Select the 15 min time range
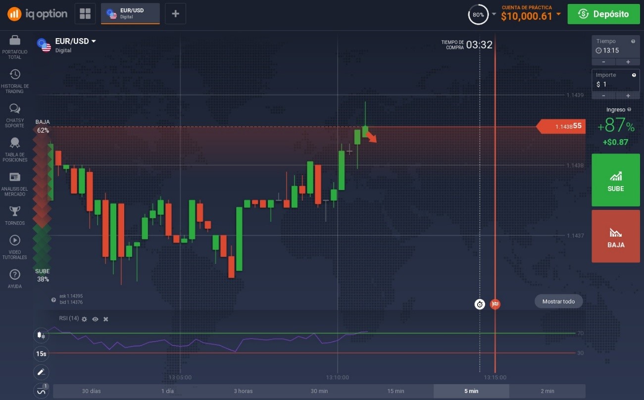Viewport: 644px width, 400px height. pyautogui.click(x=396, y=391)
